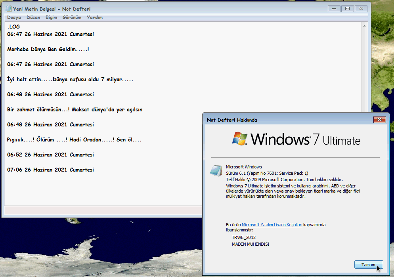Open the Dosya menu in Notepad
This screenshot has width=394, height=277.
coord(14,17)
